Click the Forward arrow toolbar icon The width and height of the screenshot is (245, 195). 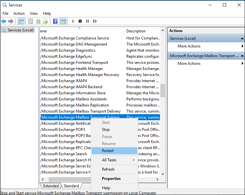[x=11, y=21]
